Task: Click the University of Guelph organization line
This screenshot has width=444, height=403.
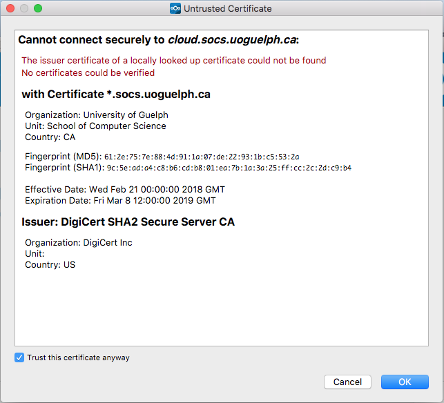Action: tap(96, 115)
